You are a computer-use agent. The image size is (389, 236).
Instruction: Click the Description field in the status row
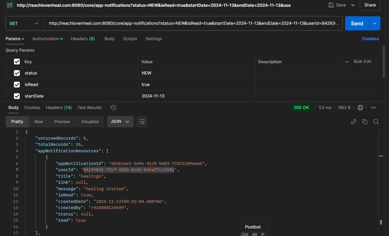coord(315,73)
